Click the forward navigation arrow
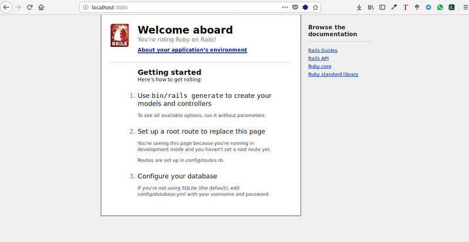The height and width of the screenshot is (242, 469). pyautogui.click(x=18, y=8)
